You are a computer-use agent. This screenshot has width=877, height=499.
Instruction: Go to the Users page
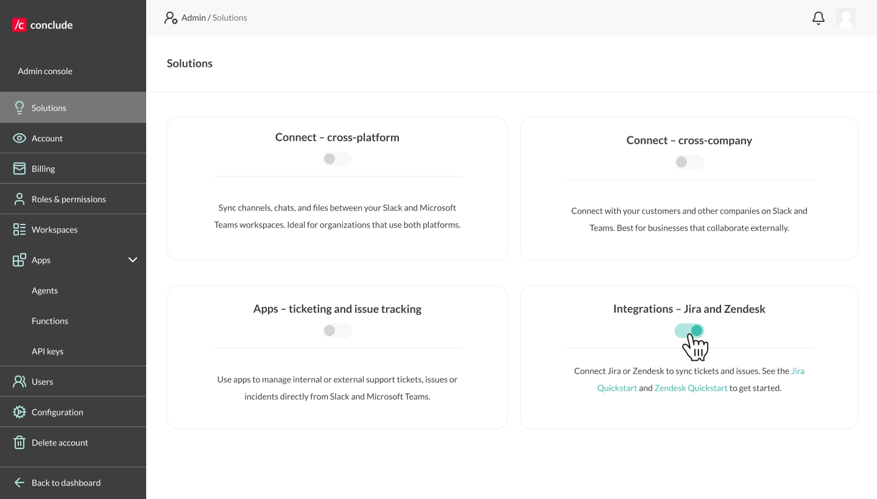pos(73,382)
